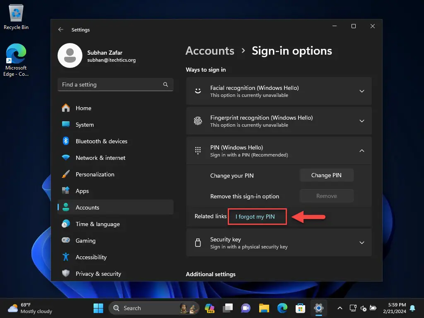The height and width of the screenshot is (318, 424).
Task: Click the PIN keypad dots icon
Action: tap(198, 151)
